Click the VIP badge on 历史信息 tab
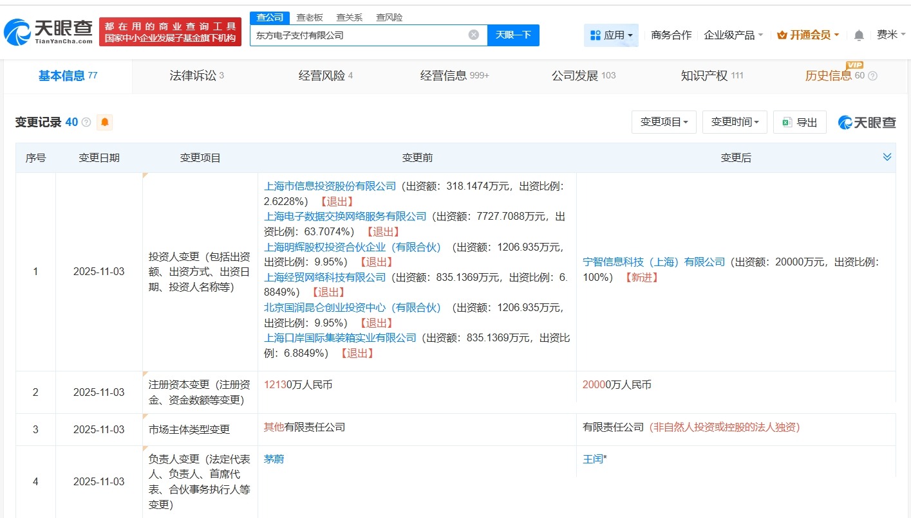 (854, 65)
